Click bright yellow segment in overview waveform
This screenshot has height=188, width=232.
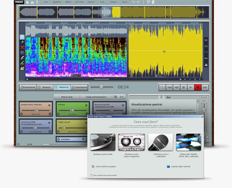coord(116,12)
